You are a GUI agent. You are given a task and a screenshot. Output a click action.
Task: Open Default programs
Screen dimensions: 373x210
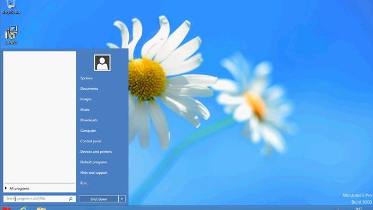click(x=94, y=162)
